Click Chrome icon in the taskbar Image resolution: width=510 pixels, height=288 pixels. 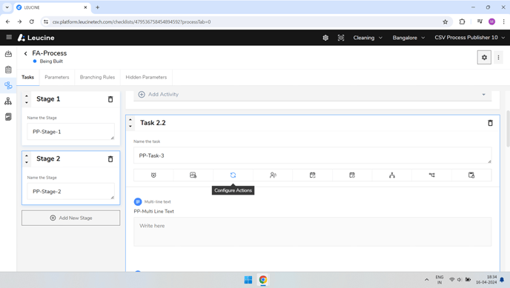click(263, 280)
